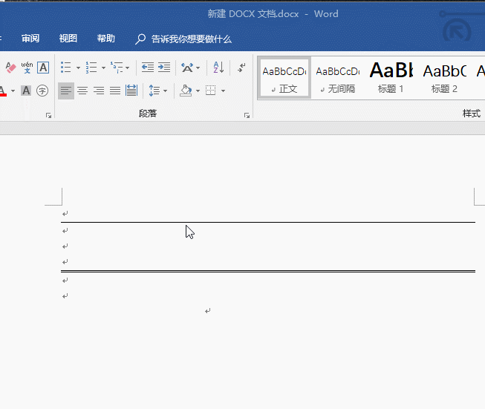Viewport: 485px width, 409px height.
Task: Expand the borders dropdown arrow
Action: 223,91
